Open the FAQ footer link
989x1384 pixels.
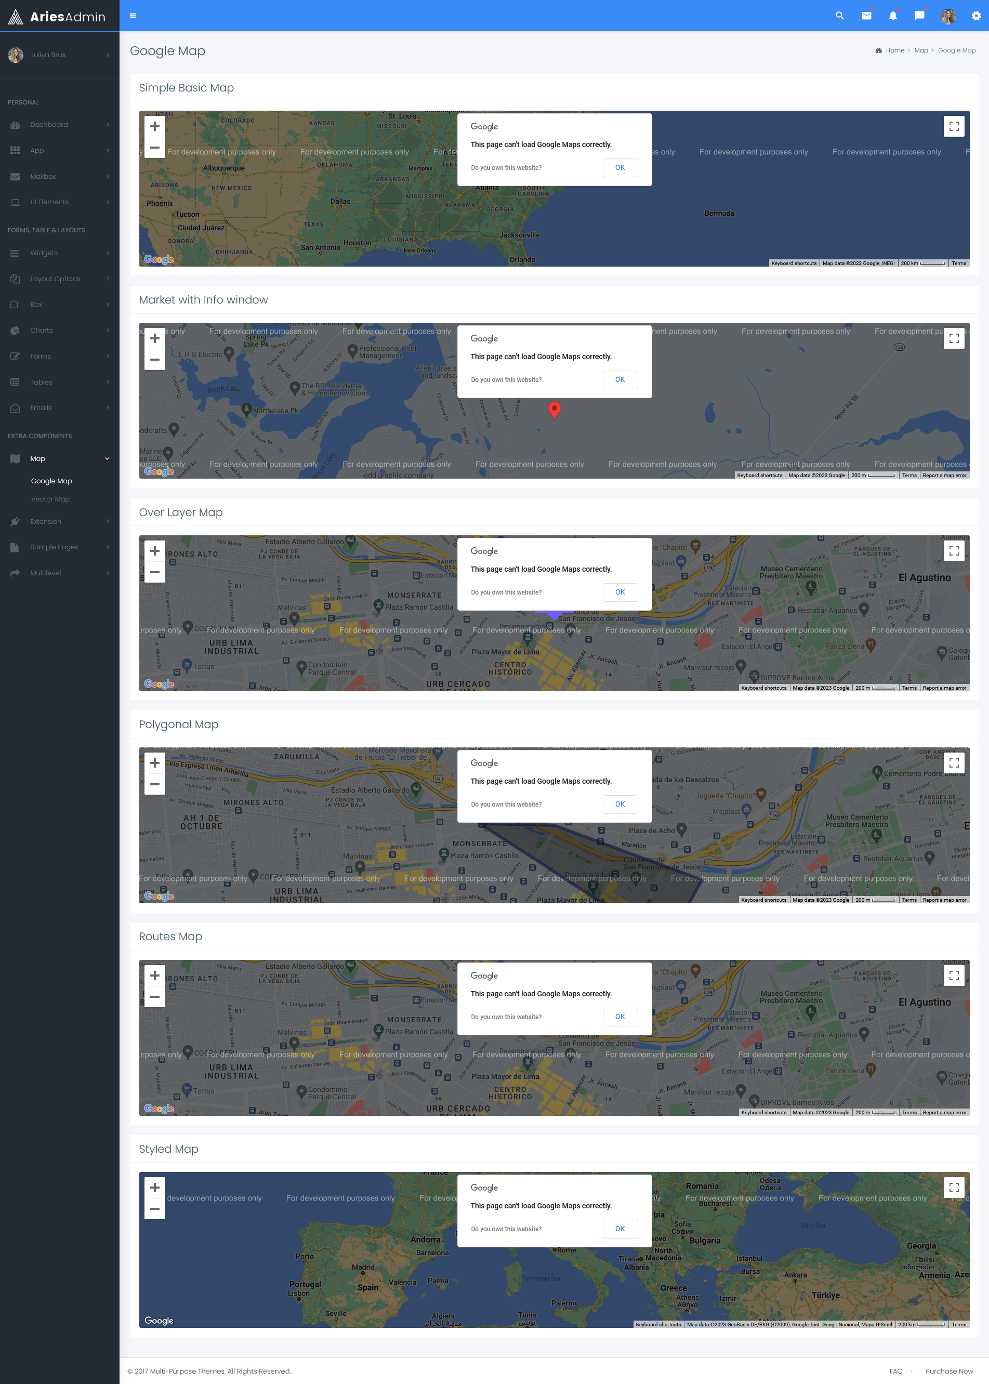pyautogui.click(x=895, y=1371)
